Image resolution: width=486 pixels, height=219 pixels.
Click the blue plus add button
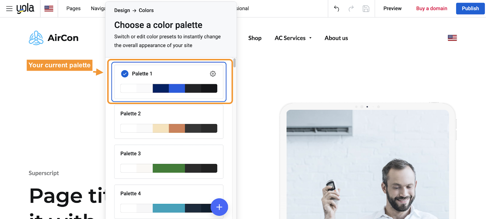click(219, 207)
